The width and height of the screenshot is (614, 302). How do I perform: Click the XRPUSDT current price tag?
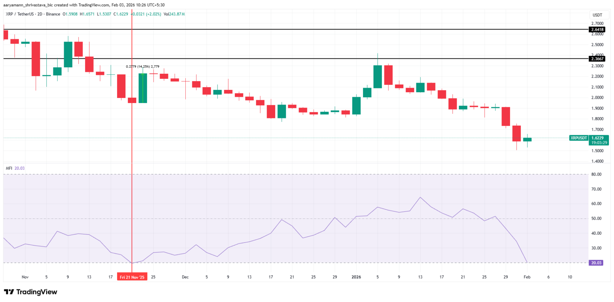coord(579,138)
